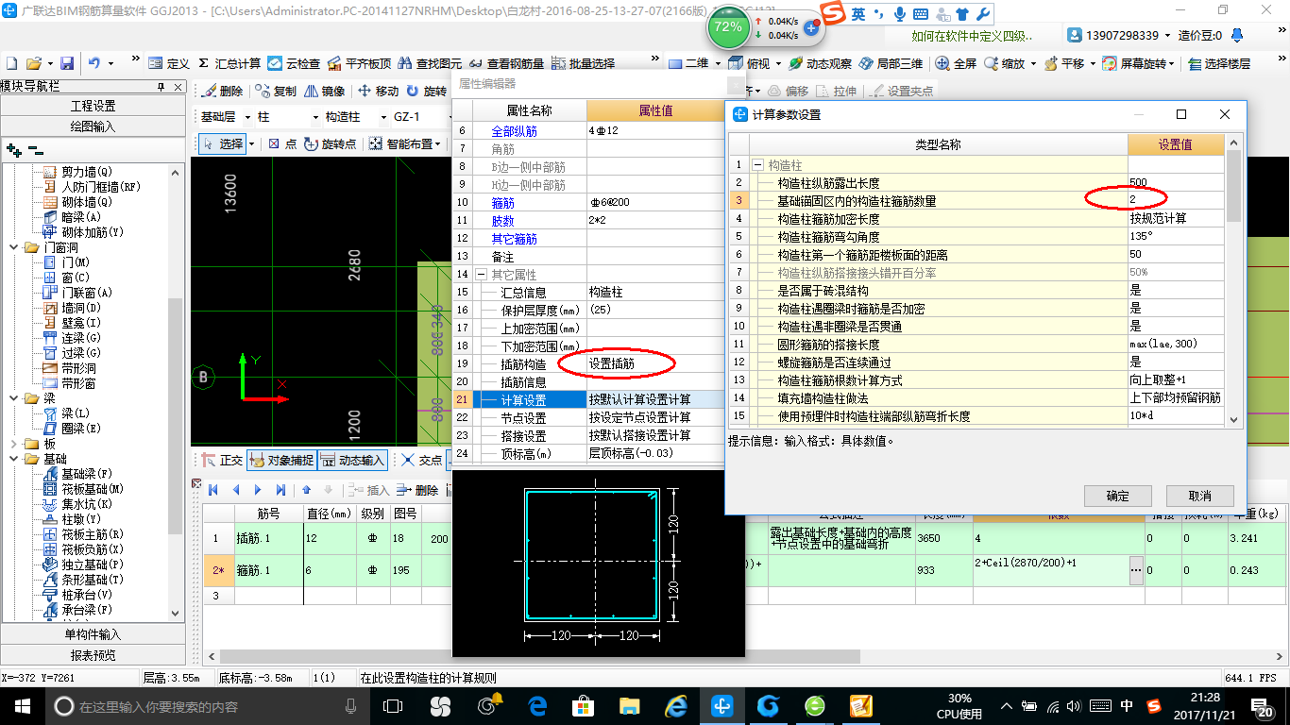
Task: Click 旋转点 rotate point tool
Action: click(331, 143)
